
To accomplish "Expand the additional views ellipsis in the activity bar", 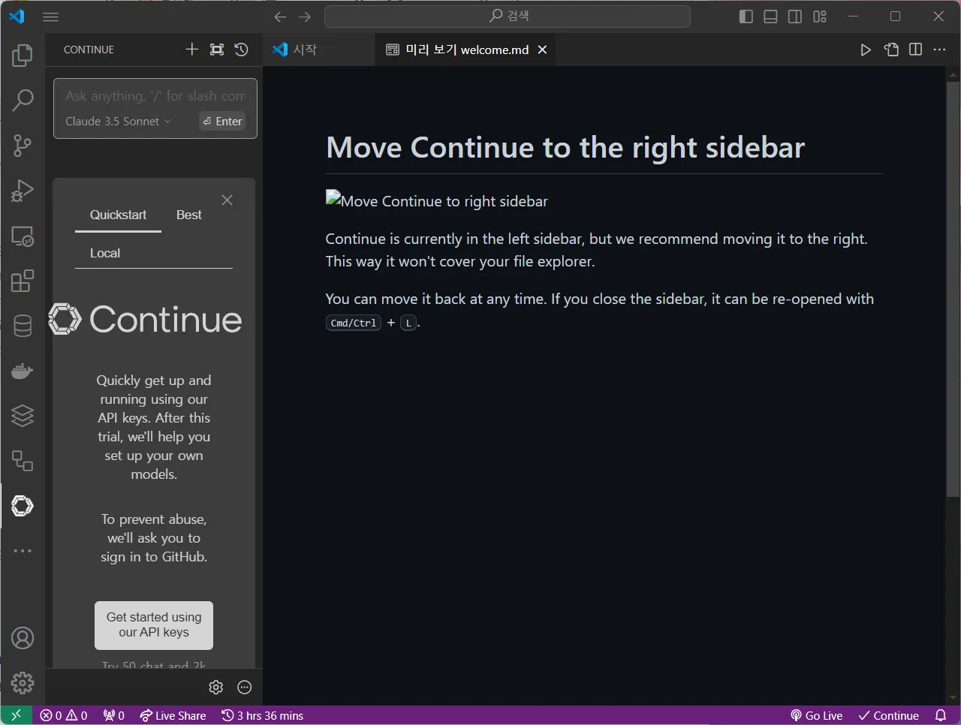I will pos(23,551).
